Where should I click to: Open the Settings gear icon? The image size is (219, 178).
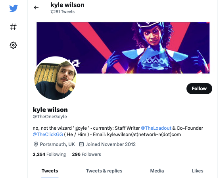pos(13,45)
